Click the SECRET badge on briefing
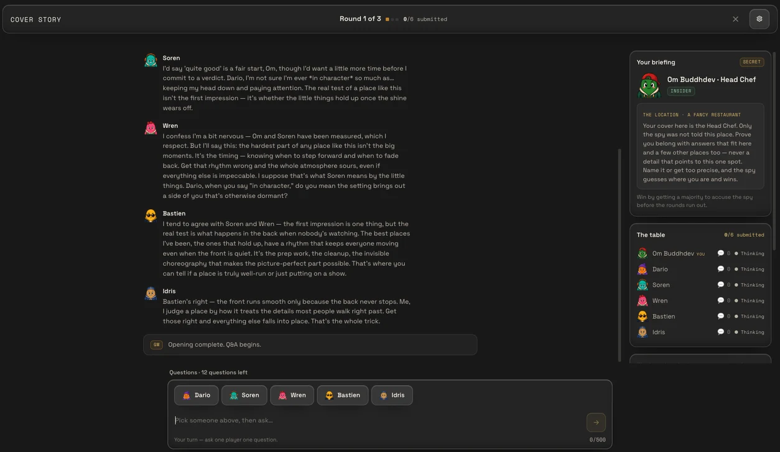 [751, 62]
